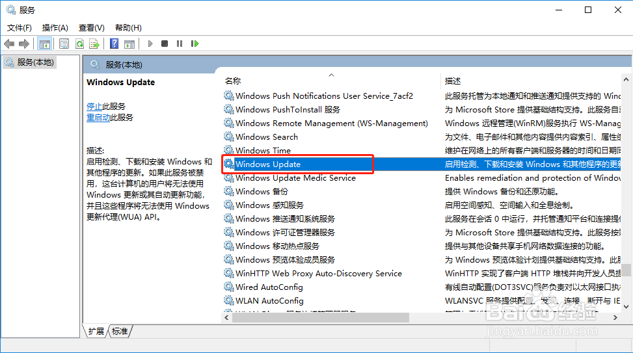This screenshot has height=353, width=633.
Task: Select Windows PushToInstall 服务 row
Action: pos(288,110)
